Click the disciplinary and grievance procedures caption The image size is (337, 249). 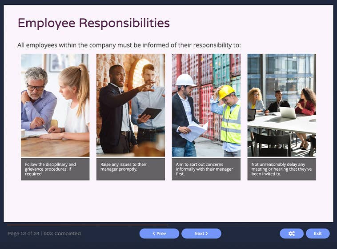coord(55,169)
